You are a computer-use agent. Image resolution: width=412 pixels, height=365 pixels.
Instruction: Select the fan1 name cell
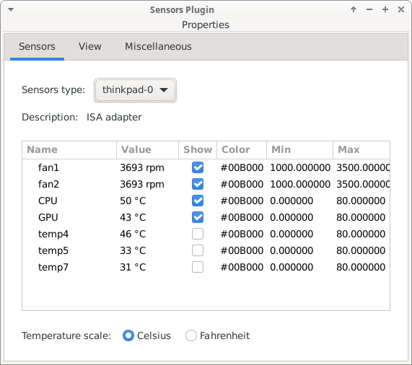pyautogui.click(x=48, y=167)
